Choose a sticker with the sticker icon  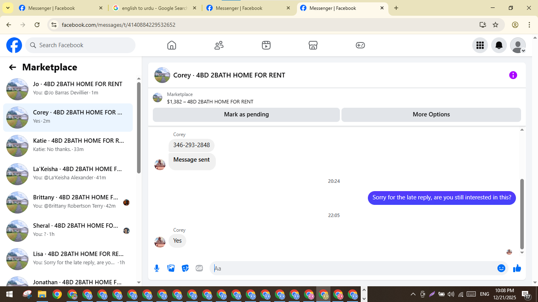(x=185, y=268)
